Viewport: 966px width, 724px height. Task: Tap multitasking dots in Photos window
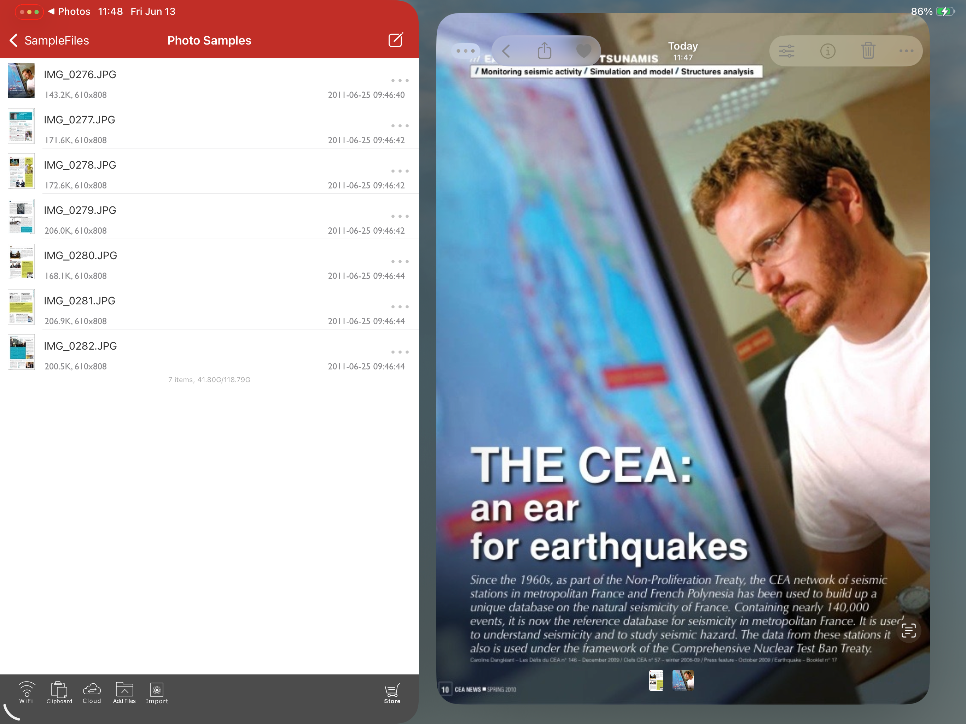[465, 51]
